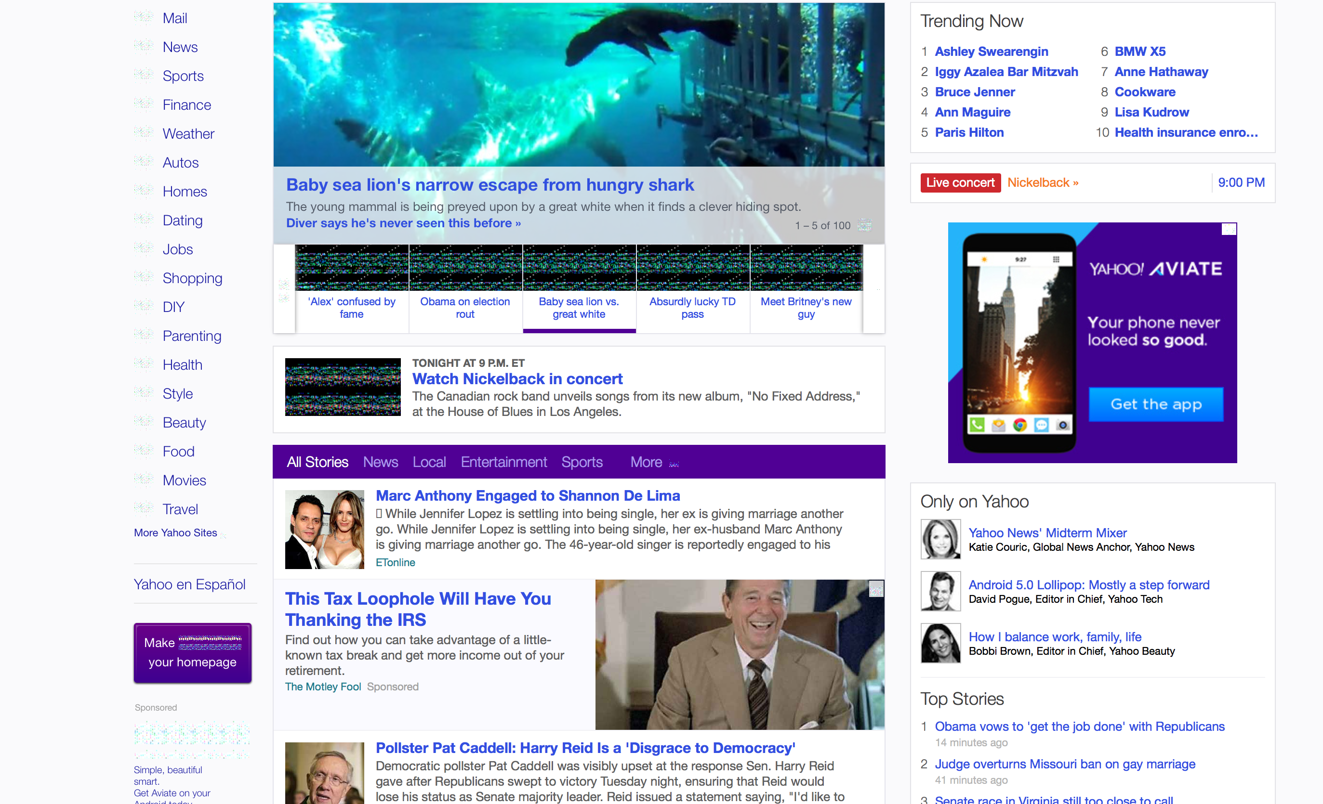Switch to the News stories tab
1323x804 pixels.
[x=381, y=462]
